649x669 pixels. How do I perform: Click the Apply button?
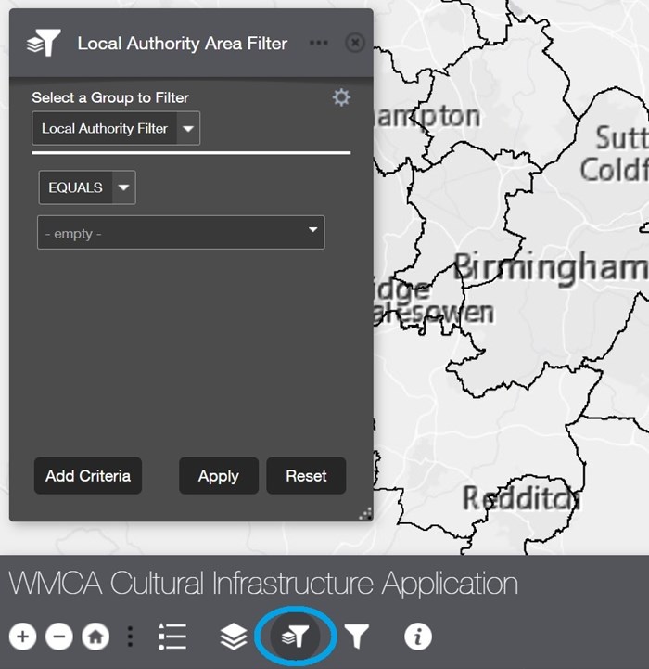coord(218,476)
